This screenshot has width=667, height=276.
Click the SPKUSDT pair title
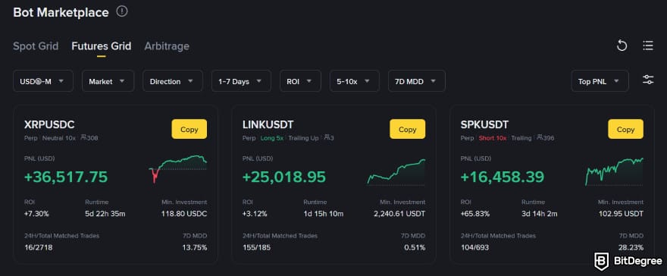[484, 124]
